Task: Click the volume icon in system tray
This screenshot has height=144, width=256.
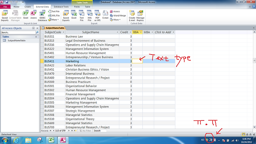Action: (x=237, y=140)
